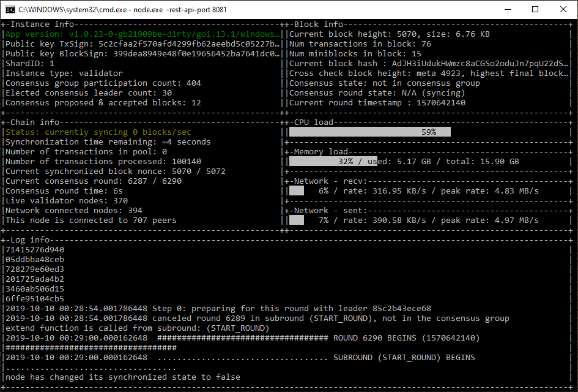Image resolution: width=578 pixels, height=392 pixels.
Task: Click the CPU load progress bar
Action: point(367,130)
